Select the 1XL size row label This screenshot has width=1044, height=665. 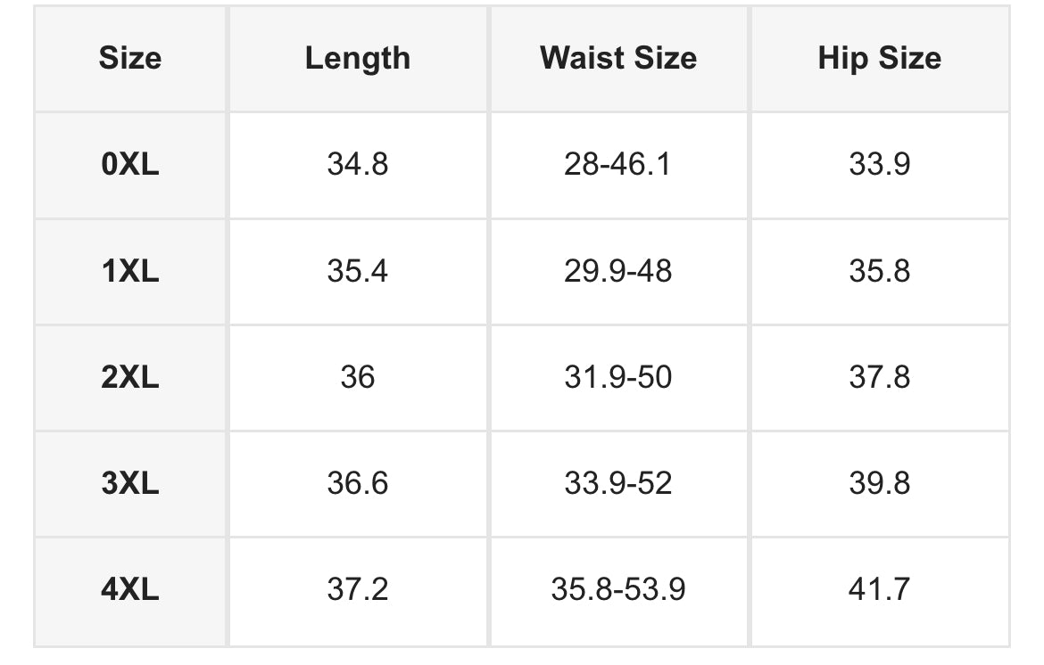(130, 271)
